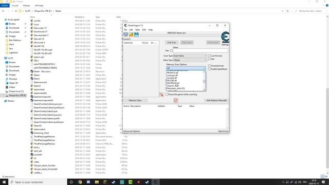This screenshot has height=185, width=329.
Task: Click the Undo Scan button
Action: pos(213,43)
